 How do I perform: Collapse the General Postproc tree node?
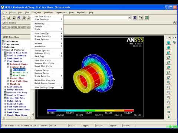3,50
